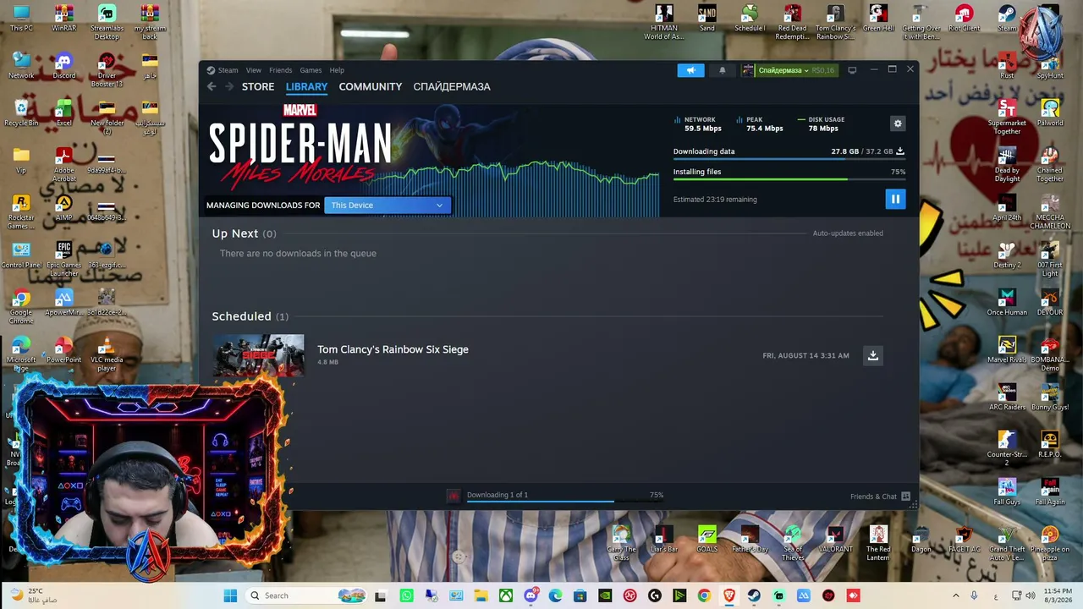Show hidden system tray icons
This screenshot has width=1083, height=609.
(956, 595)
